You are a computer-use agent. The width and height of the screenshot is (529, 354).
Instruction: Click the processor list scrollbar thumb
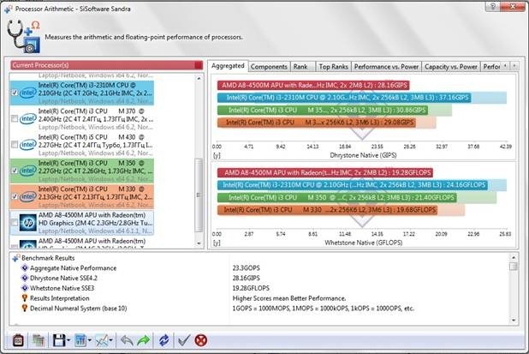point(199,195)
